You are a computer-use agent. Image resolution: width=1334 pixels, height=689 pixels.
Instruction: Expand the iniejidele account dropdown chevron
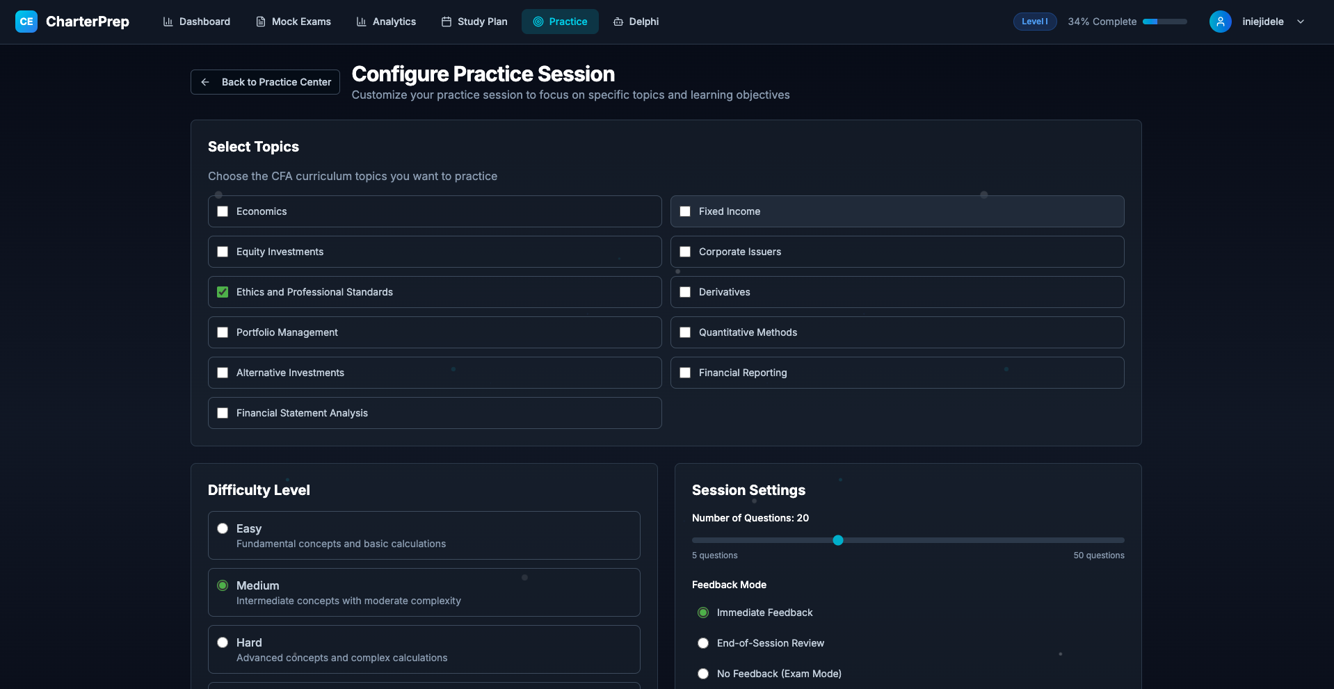pos(1301,22)
